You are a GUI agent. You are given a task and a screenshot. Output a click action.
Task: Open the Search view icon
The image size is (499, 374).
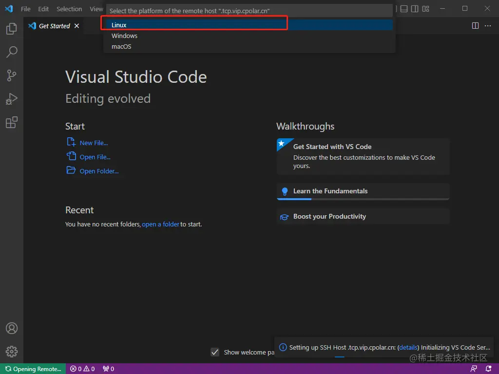pos(12,52)
